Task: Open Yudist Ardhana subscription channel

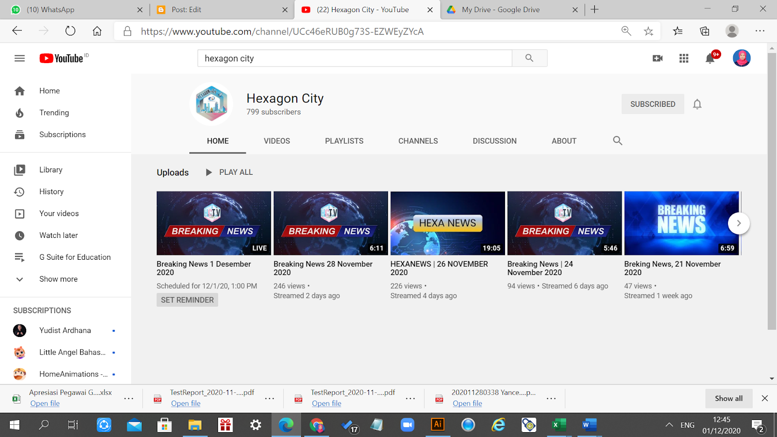Action: coord(66,331)
